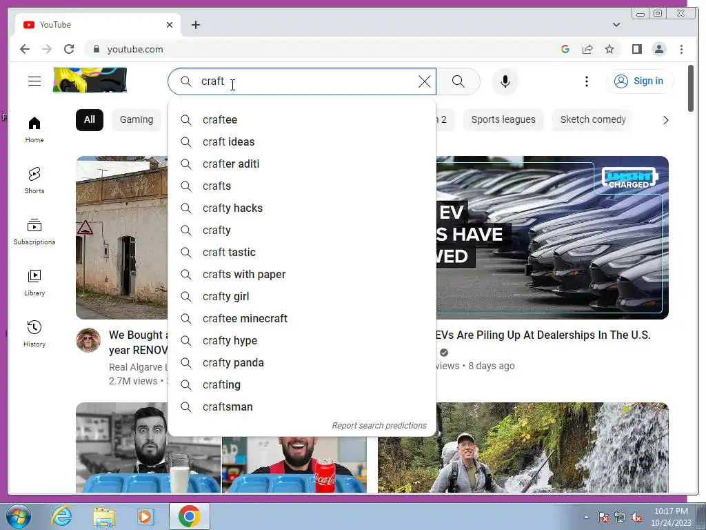This screenshot has height=530, width=706.
Task: Choose suggestion "crafter aditi"
Action: pos(302,164)
